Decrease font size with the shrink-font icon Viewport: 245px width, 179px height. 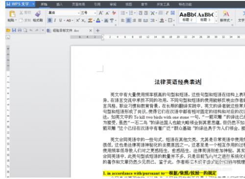tap(107, 13)
